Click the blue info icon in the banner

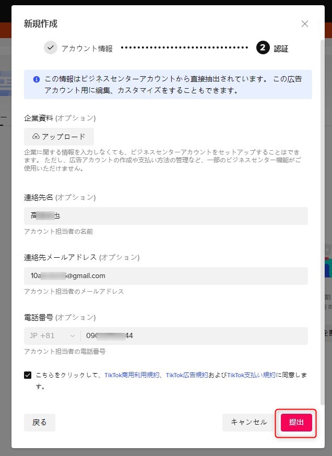(x=37, y=79)
